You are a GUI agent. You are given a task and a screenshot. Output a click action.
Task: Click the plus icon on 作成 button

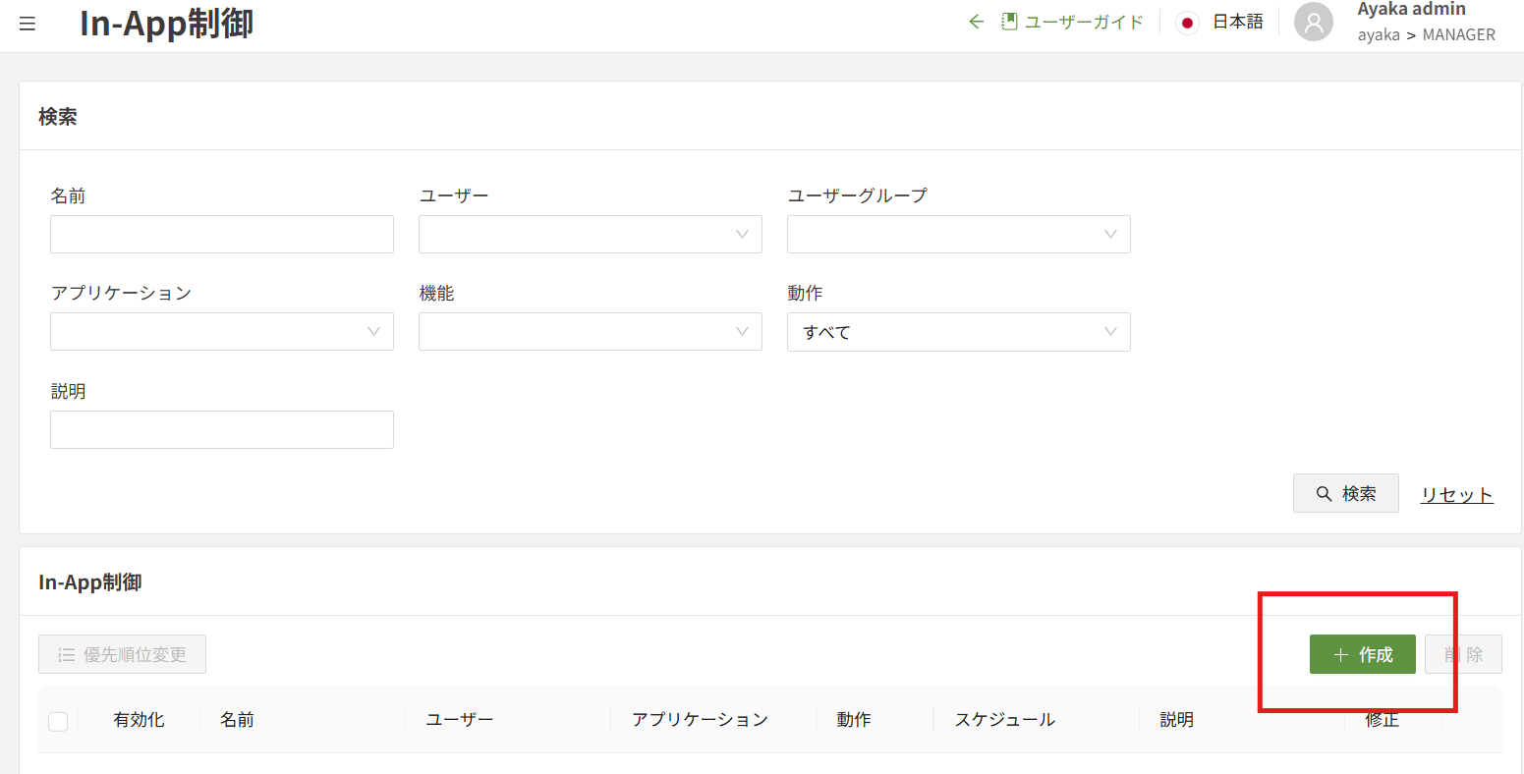coord(1340,655)
